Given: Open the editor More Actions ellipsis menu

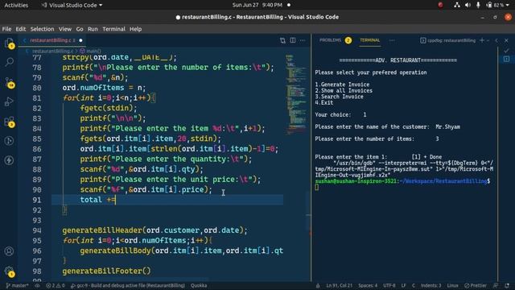Looking at the screenshot, I should 303,40.
